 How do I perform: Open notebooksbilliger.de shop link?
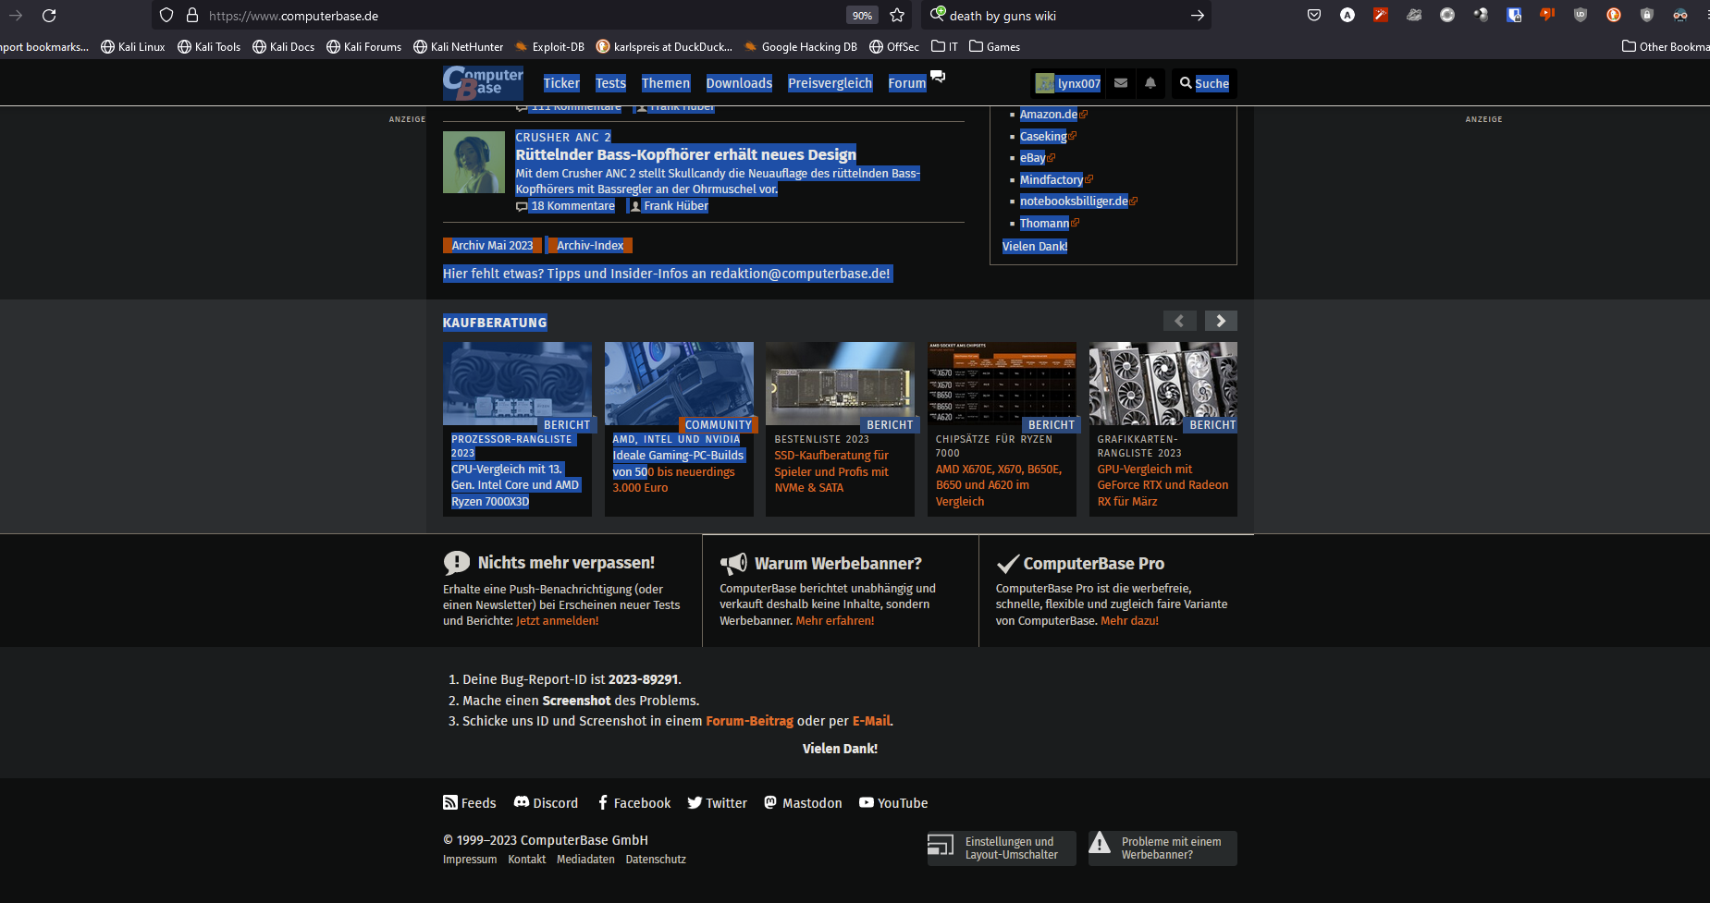pyautogui.click(x=1074, y=201)
